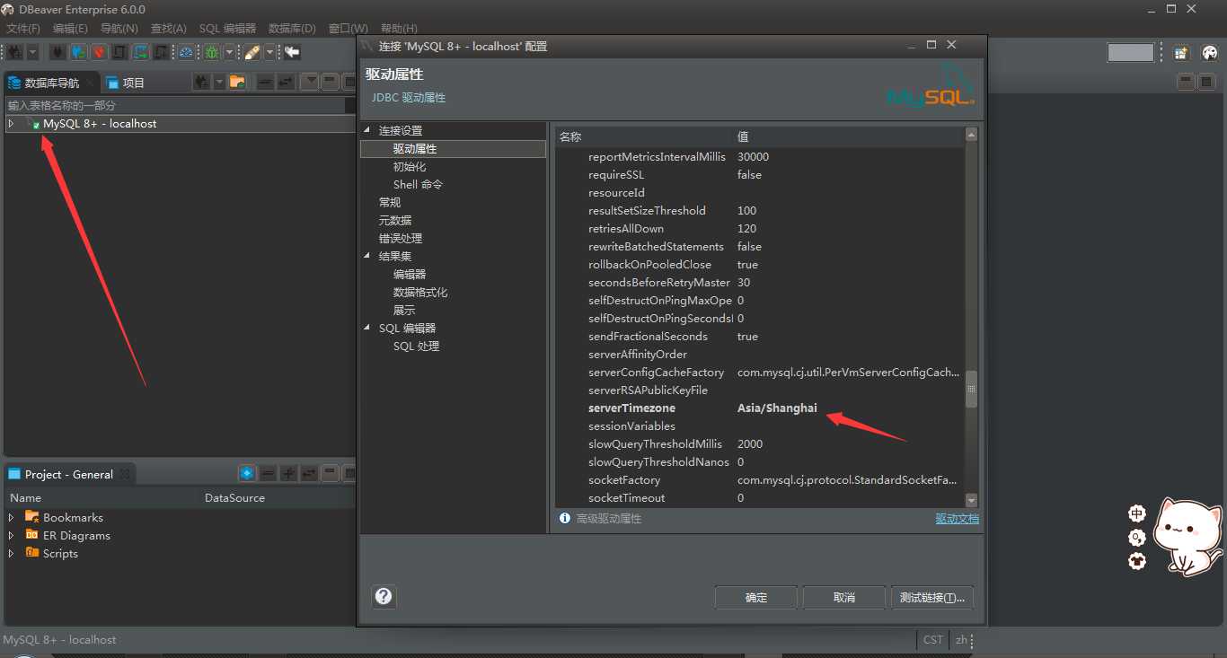Image resolution: width=1227 pixels, height=658 pixels.
Task: Switch to the 项目 tab
Action: [x=125, y=83]
